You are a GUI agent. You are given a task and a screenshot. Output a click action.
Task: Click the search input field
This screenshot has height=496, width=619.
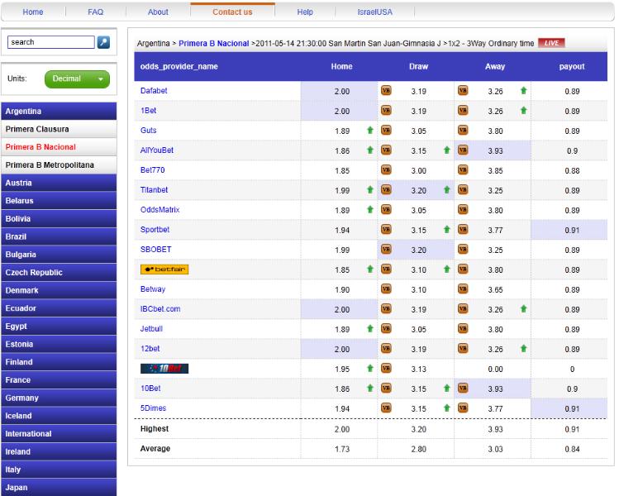pos(51,42)
